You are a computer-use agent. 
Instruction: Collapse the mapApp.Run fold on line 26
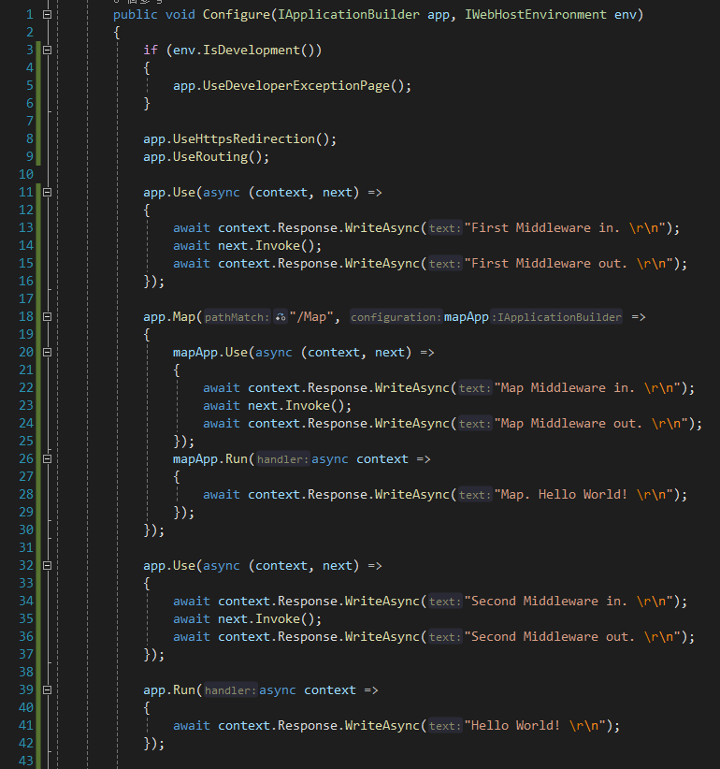point(47,459)
